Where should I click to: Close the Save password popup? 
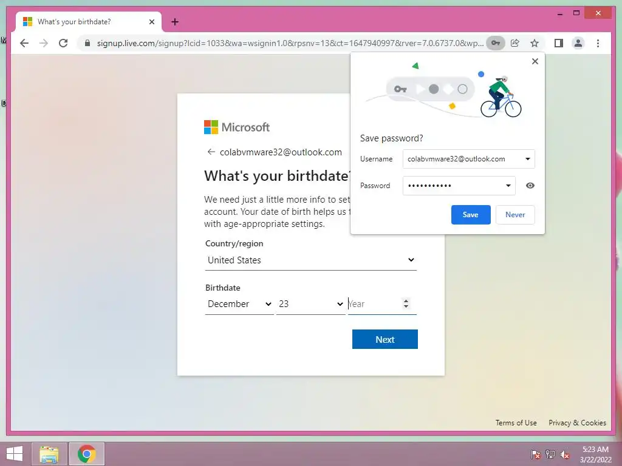click(x=535, y=61)
